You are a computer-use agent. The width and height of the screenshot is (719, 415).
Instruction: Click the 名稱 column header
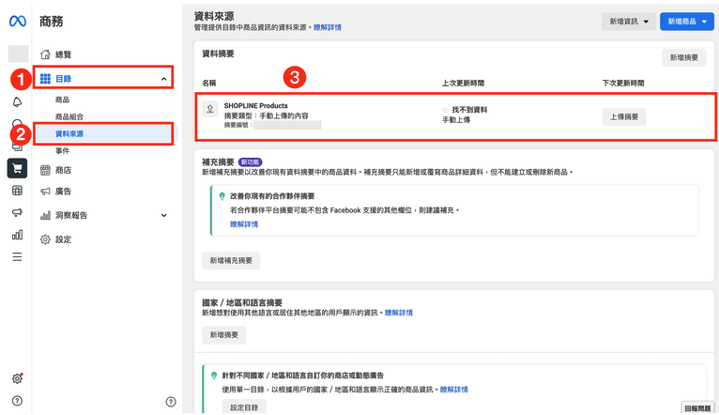pyautogui.click(x=209, y=83)
